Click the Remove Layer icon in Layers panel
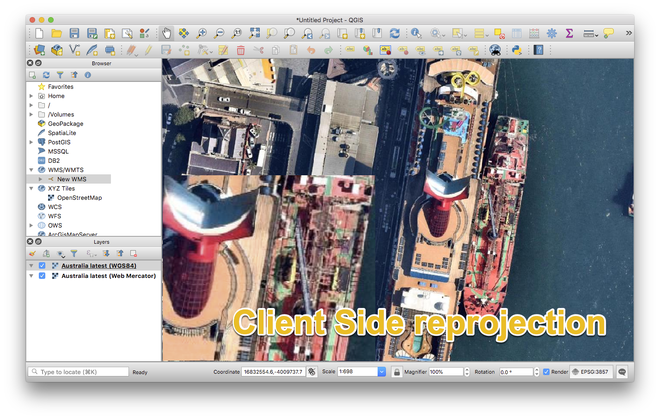 point(134,253)
